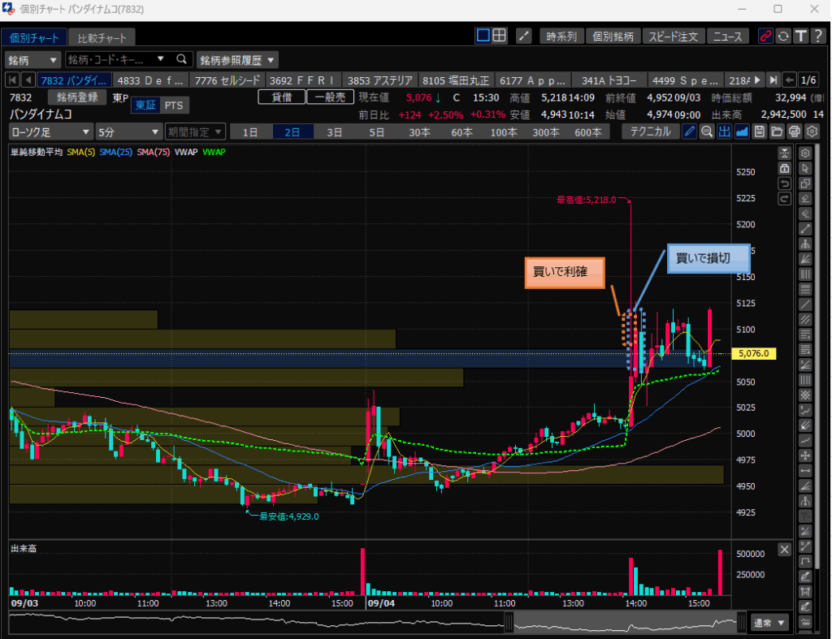Switch market to PTS
This screenshot has height=639, width=832.
[x=173, y=105]
